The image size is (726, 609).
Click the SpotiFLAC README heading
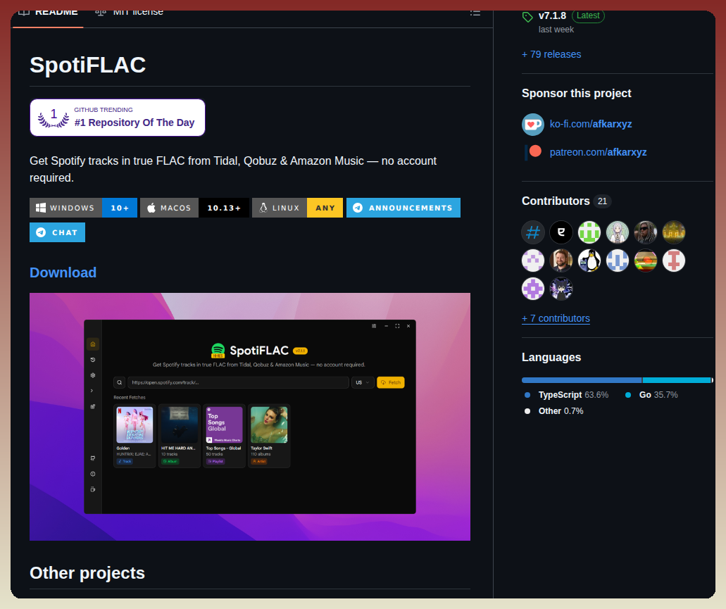click(87, 65)
